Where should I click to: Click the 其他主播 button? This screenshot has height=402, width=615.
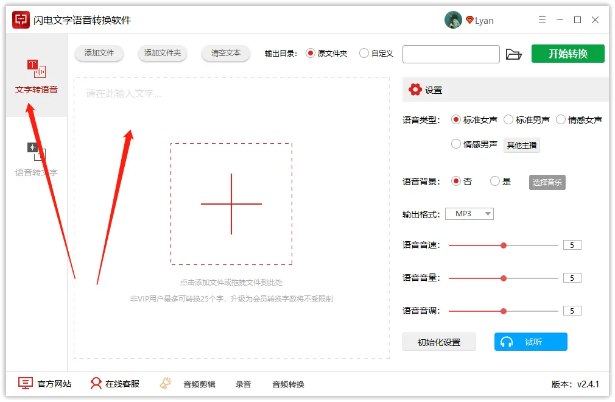tap(521, 145)
